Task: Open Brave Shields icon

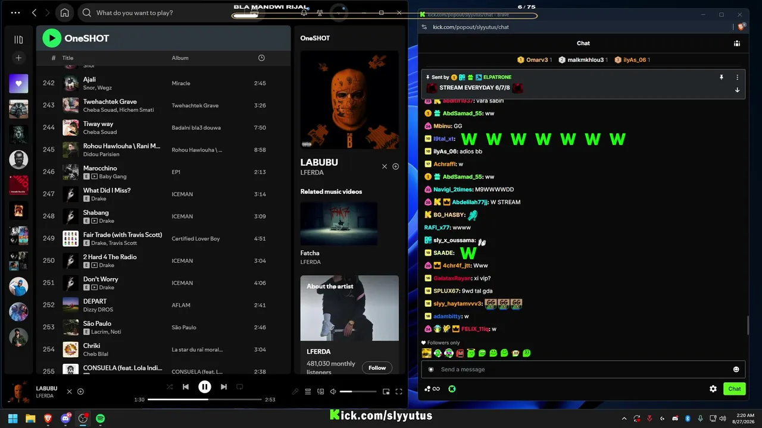Action: point(741,27)
